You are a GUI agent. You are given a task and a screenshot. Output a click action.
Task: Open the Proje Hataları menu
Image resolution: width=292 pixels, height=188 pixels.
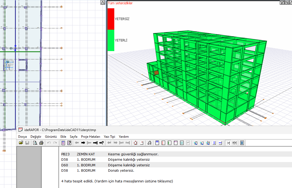click(90, 137)
